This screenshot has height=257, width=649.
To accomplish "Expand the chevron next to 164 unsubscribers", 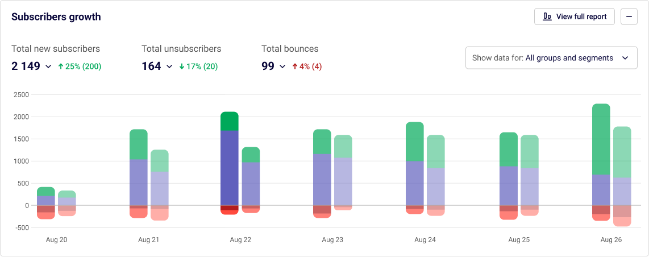I will [x=169, y=67].
